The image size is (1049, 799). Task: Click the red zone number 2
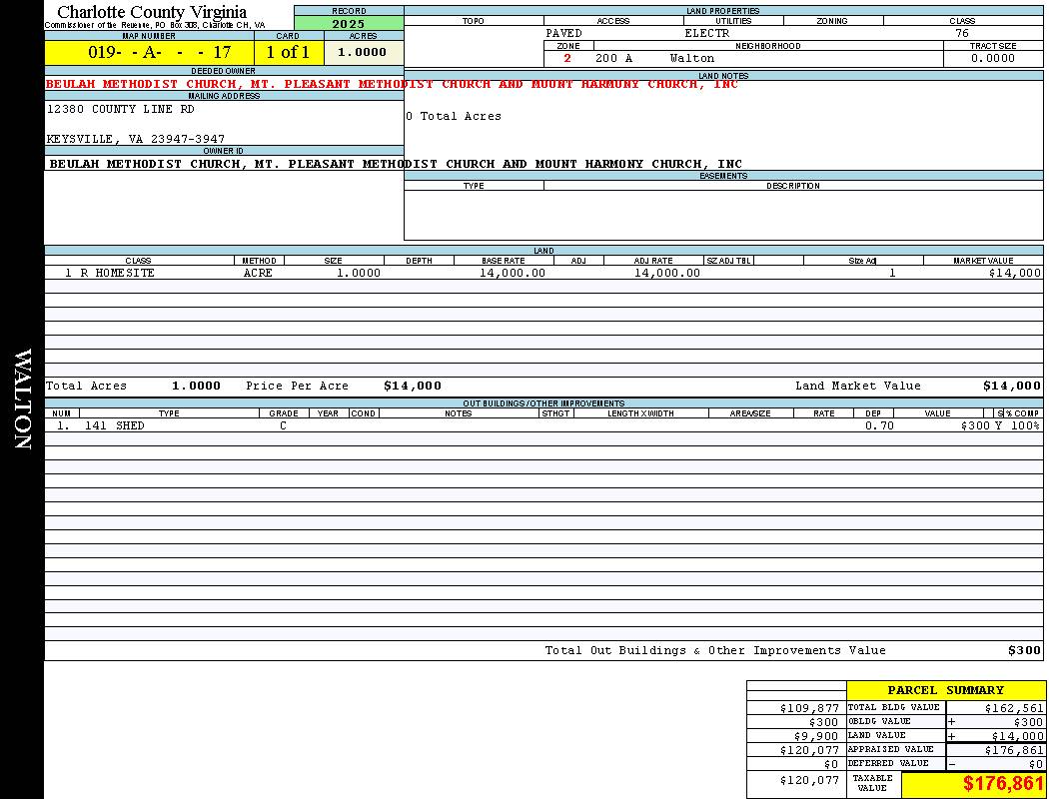tap(567, 58)
